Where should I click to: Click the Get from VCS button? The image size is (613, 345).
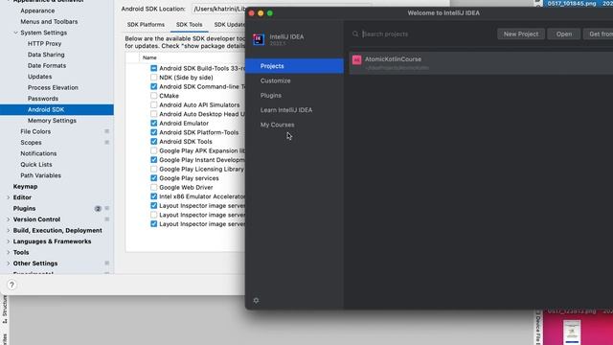coord(598,34)
